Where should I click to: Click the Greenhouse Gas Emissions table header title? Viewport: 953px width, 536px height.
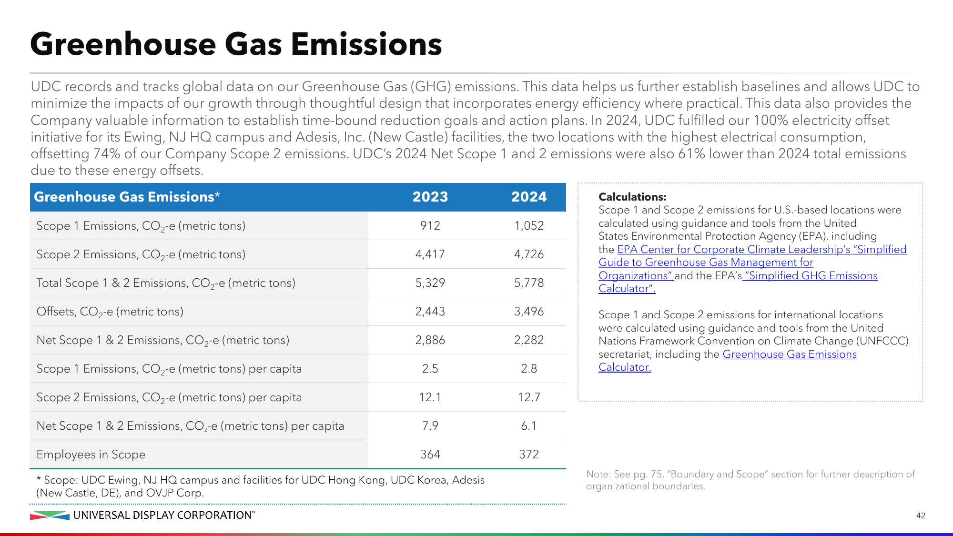point(127,197)
